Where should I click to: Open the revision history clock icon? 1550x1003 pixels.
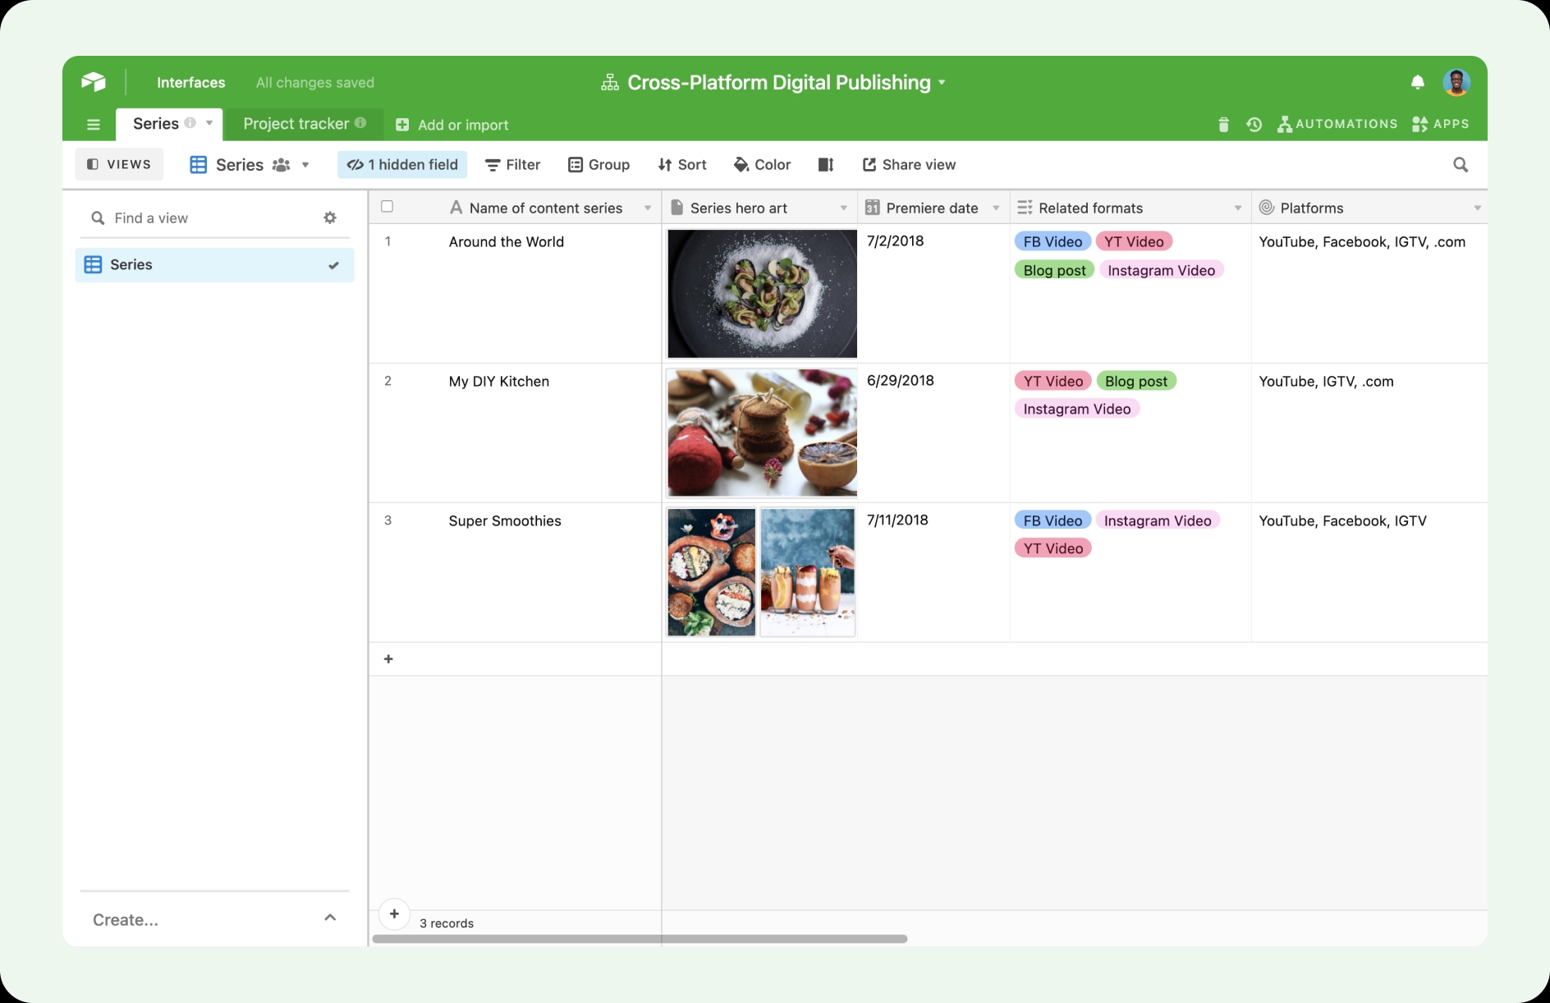click(1254, 124)
